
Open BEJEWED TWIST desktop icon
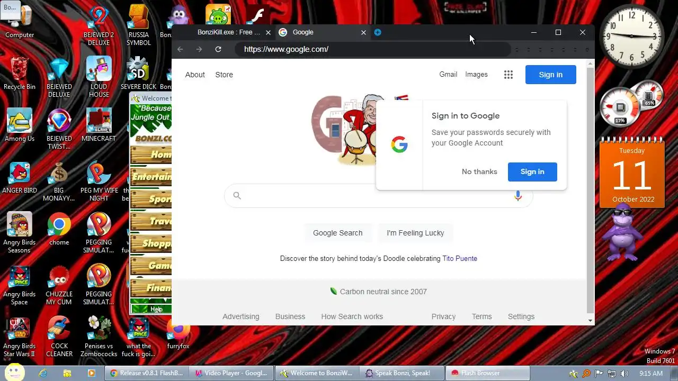[59, 129]
